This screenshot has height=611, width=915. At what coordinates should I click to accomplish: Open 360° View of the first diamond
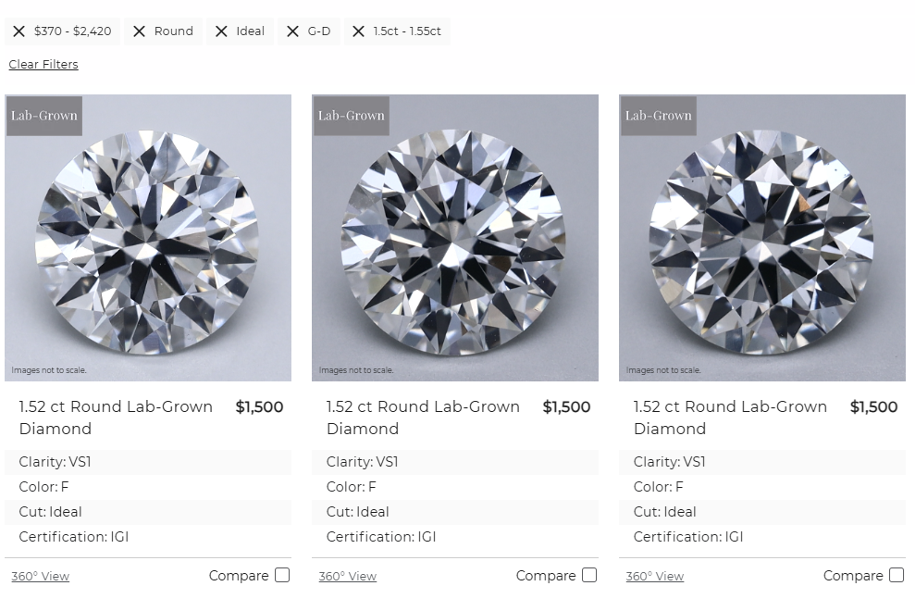click(x=41, y=577)
